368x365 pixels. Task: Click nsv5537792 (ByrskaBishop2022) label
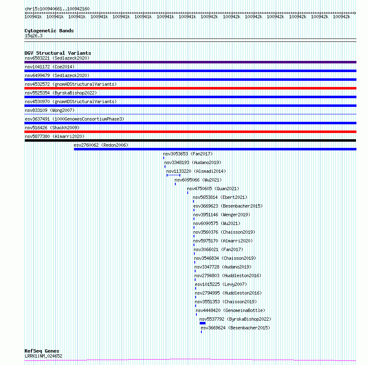tap(235, 319)
